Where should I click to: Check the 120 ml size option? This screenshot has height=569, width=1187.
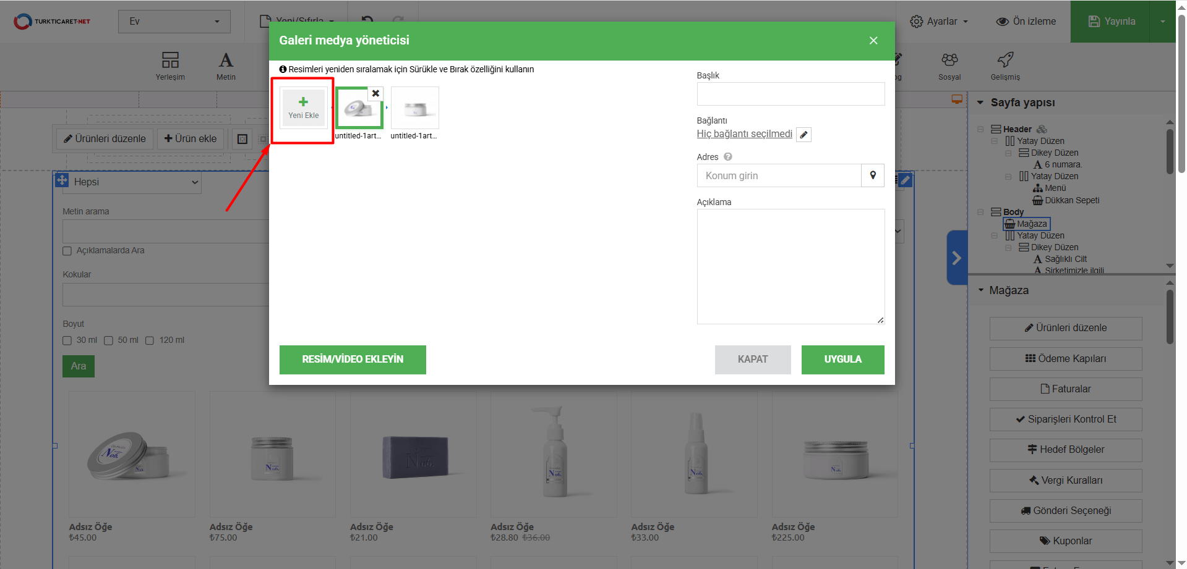click(x=150, y=340)
